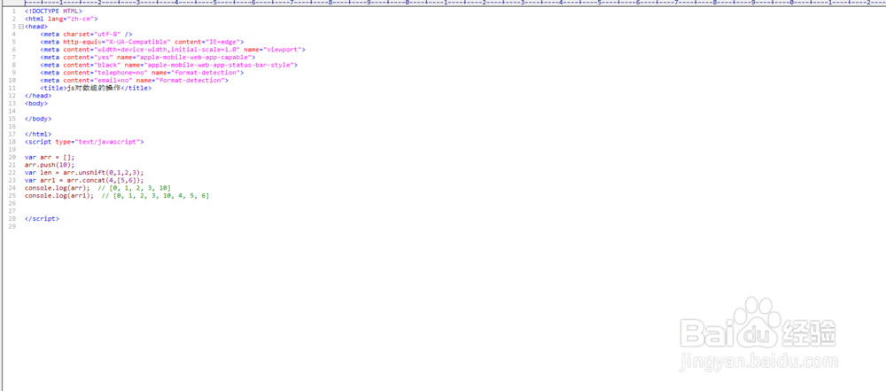886x391 pixels.
Task: Click line number 29 in gutter
Action: [12, 226]
